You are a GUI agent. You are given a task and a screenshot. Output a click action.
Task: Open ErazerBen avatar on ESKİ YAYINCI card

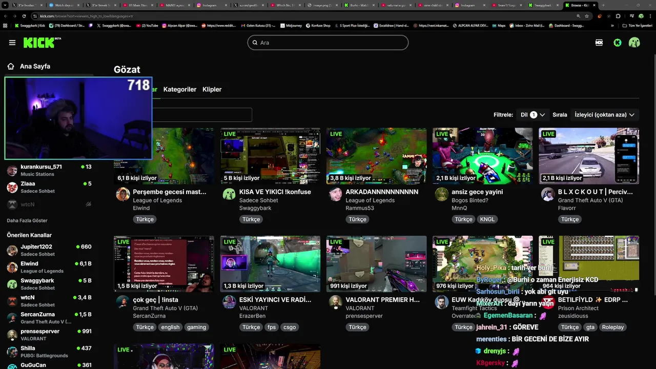(229, 302)
